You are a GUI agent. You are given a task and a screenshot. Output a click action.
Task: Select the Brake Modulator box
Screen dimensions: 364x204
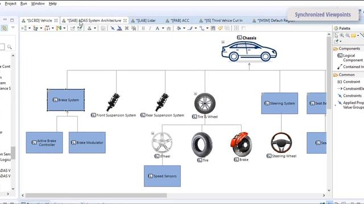point(87,143)
